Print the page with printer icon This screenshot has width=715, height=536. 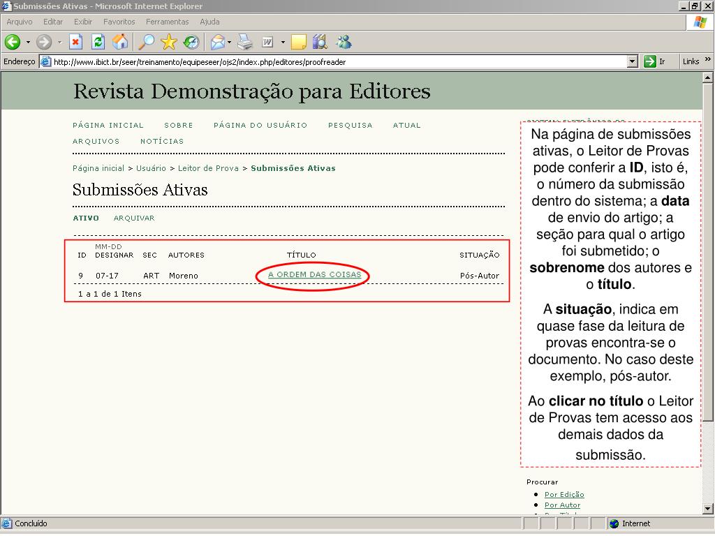[245, 43]
